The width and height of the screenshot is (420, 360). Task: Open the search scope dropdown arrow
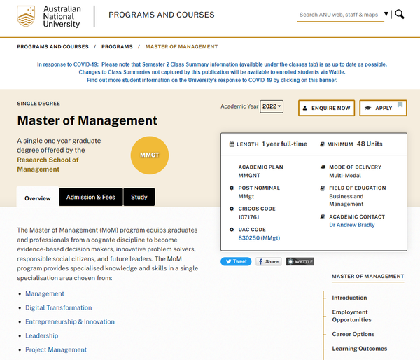point(386,14)
